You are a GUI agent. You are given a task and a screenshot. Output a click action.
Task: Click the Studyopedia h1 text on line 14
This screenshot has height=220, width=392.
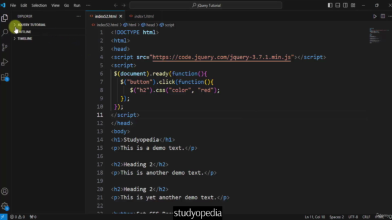click(141, 140)
